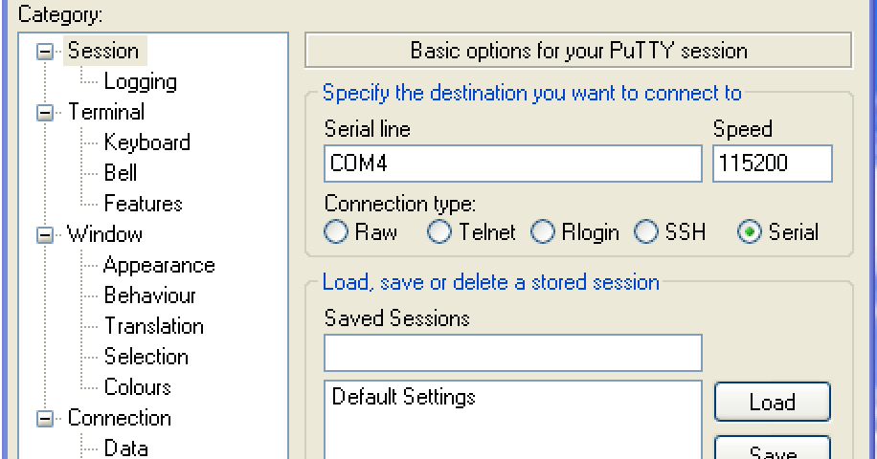Go to the Features settings page
877x459 pixels.
point(143,205)
